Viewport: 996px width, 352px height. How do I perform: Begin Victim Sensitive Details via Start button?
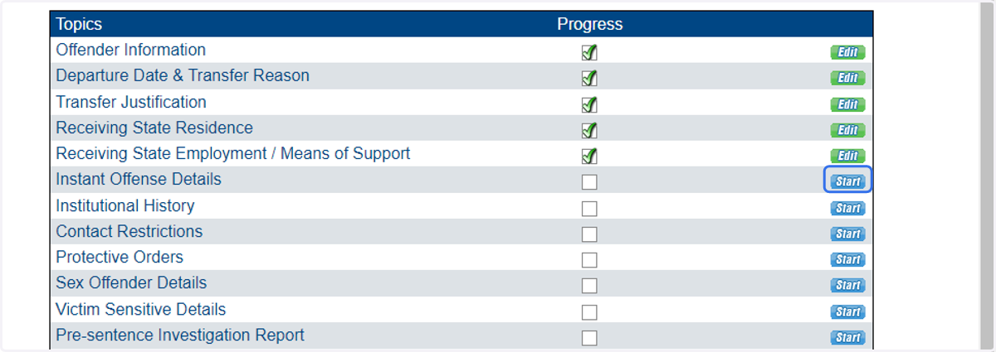pyautogui.click(x=847, y=311)
